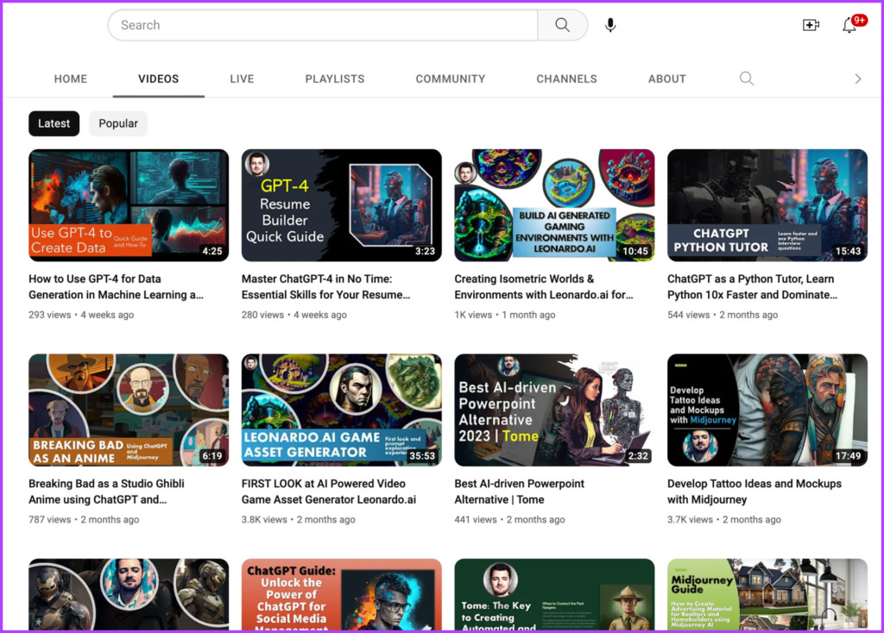Select the Popular filter chip
This screenshot has width=884, height=633.
[x=117, y=123]
